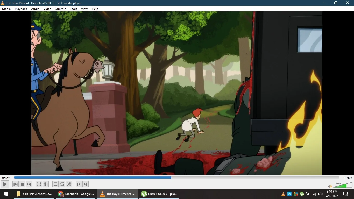This screenshot has height=199, width=354.
Task: Click the video frame to focus it
Action: (177, 93)
